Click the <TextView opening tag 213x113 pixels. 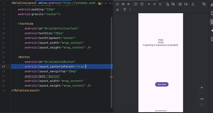coord(26,24)
